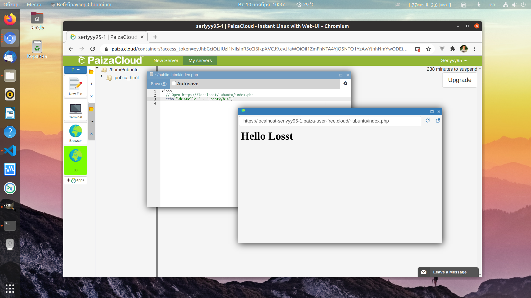Open the sergiy home desktop folder
The image size is (531, 298).
(37, 21)
